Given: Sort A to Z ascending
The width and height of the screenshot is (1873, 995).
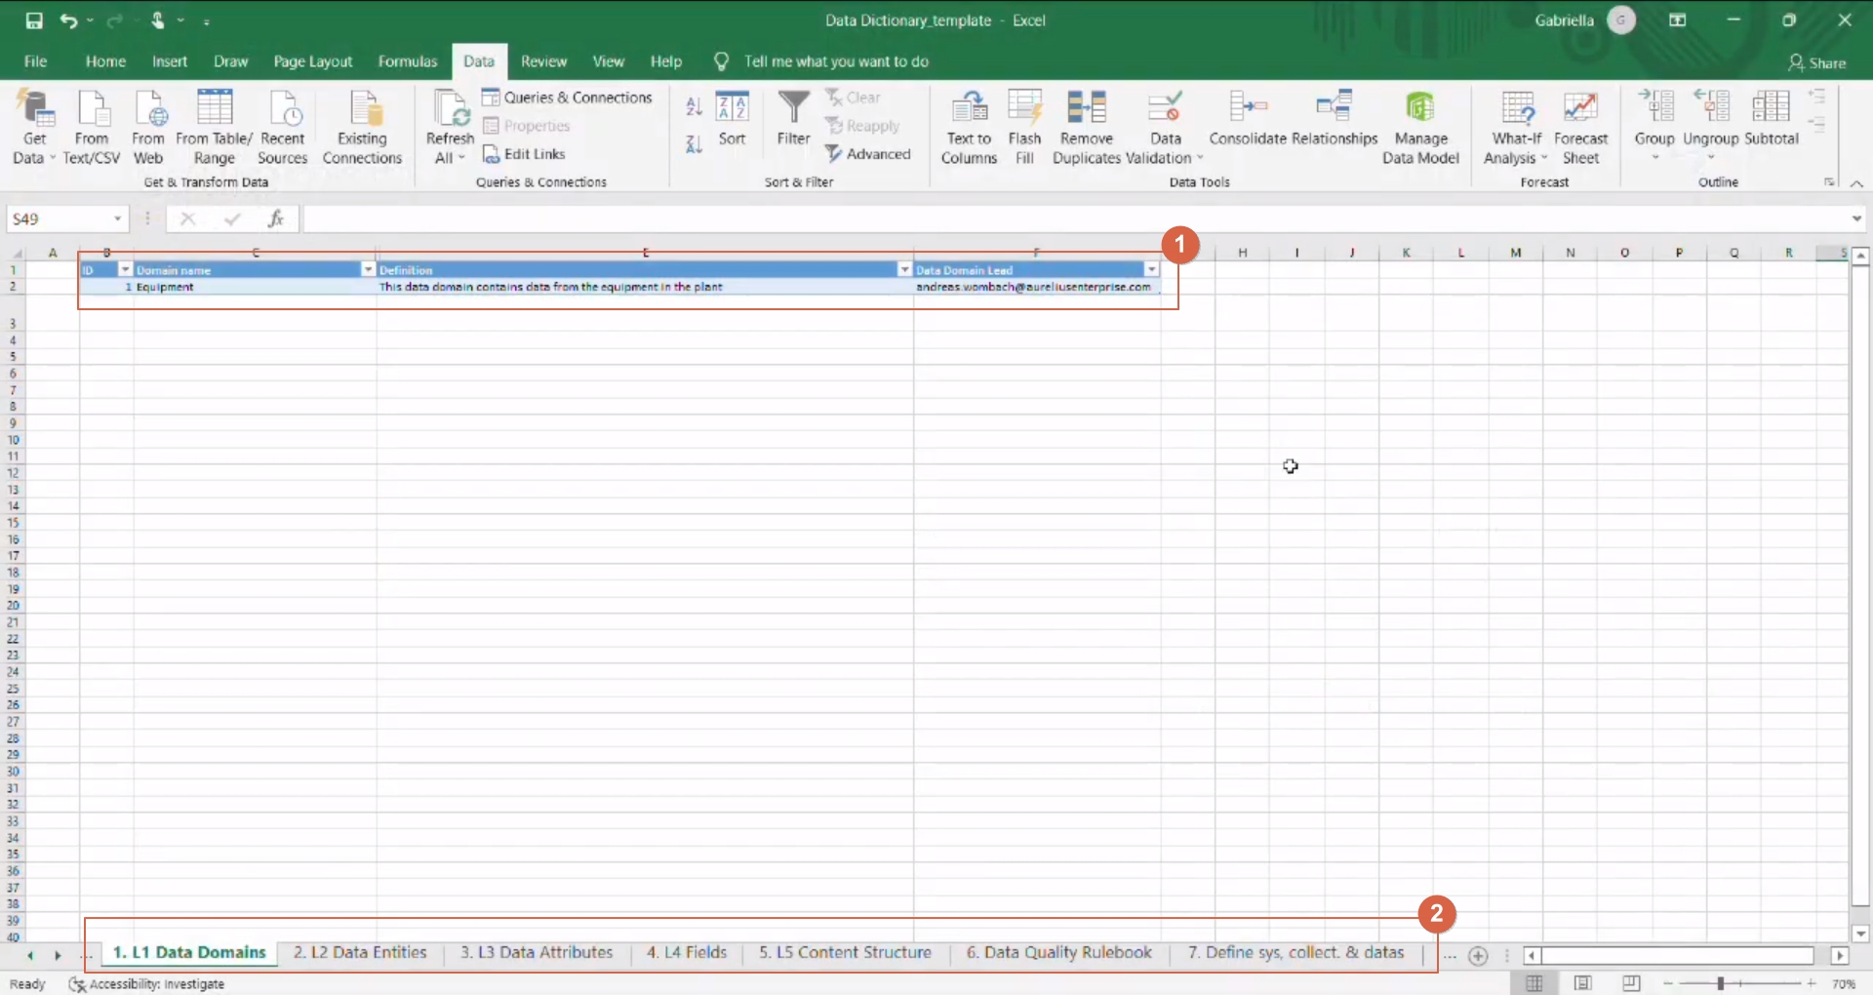Looking at the screenshot, I should 694,106.
